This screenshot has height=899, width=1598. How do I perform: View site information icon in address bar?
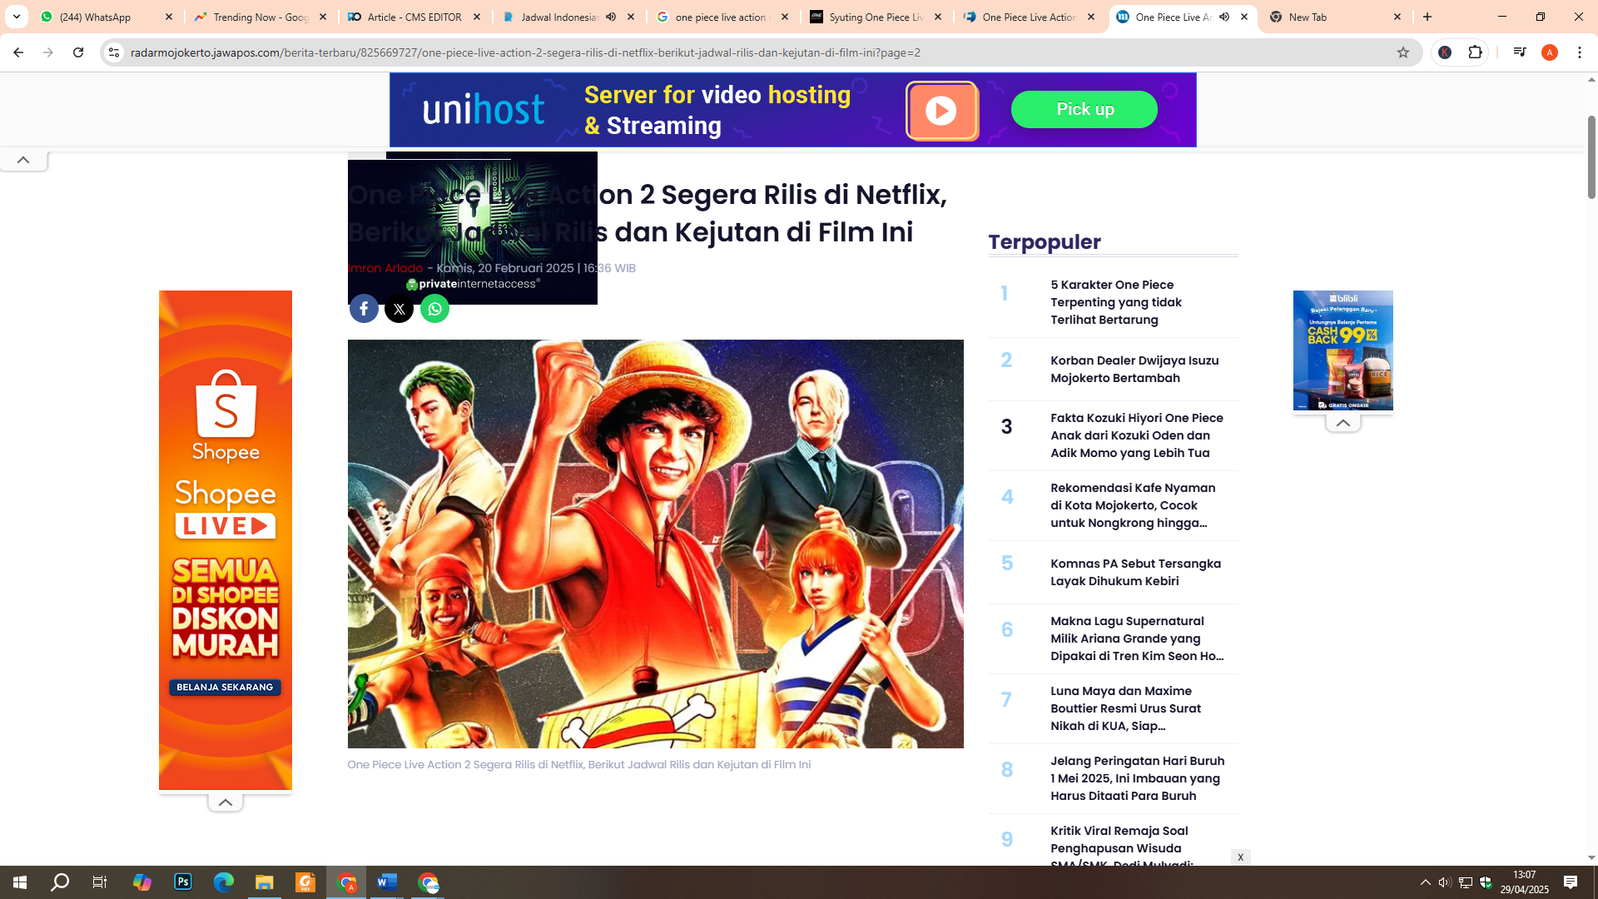tap(114, 52)
